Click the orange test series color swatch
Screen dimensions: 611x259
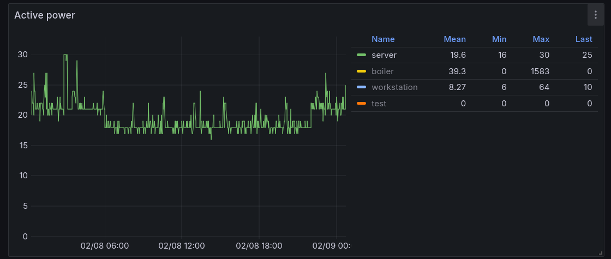[361, 104]
